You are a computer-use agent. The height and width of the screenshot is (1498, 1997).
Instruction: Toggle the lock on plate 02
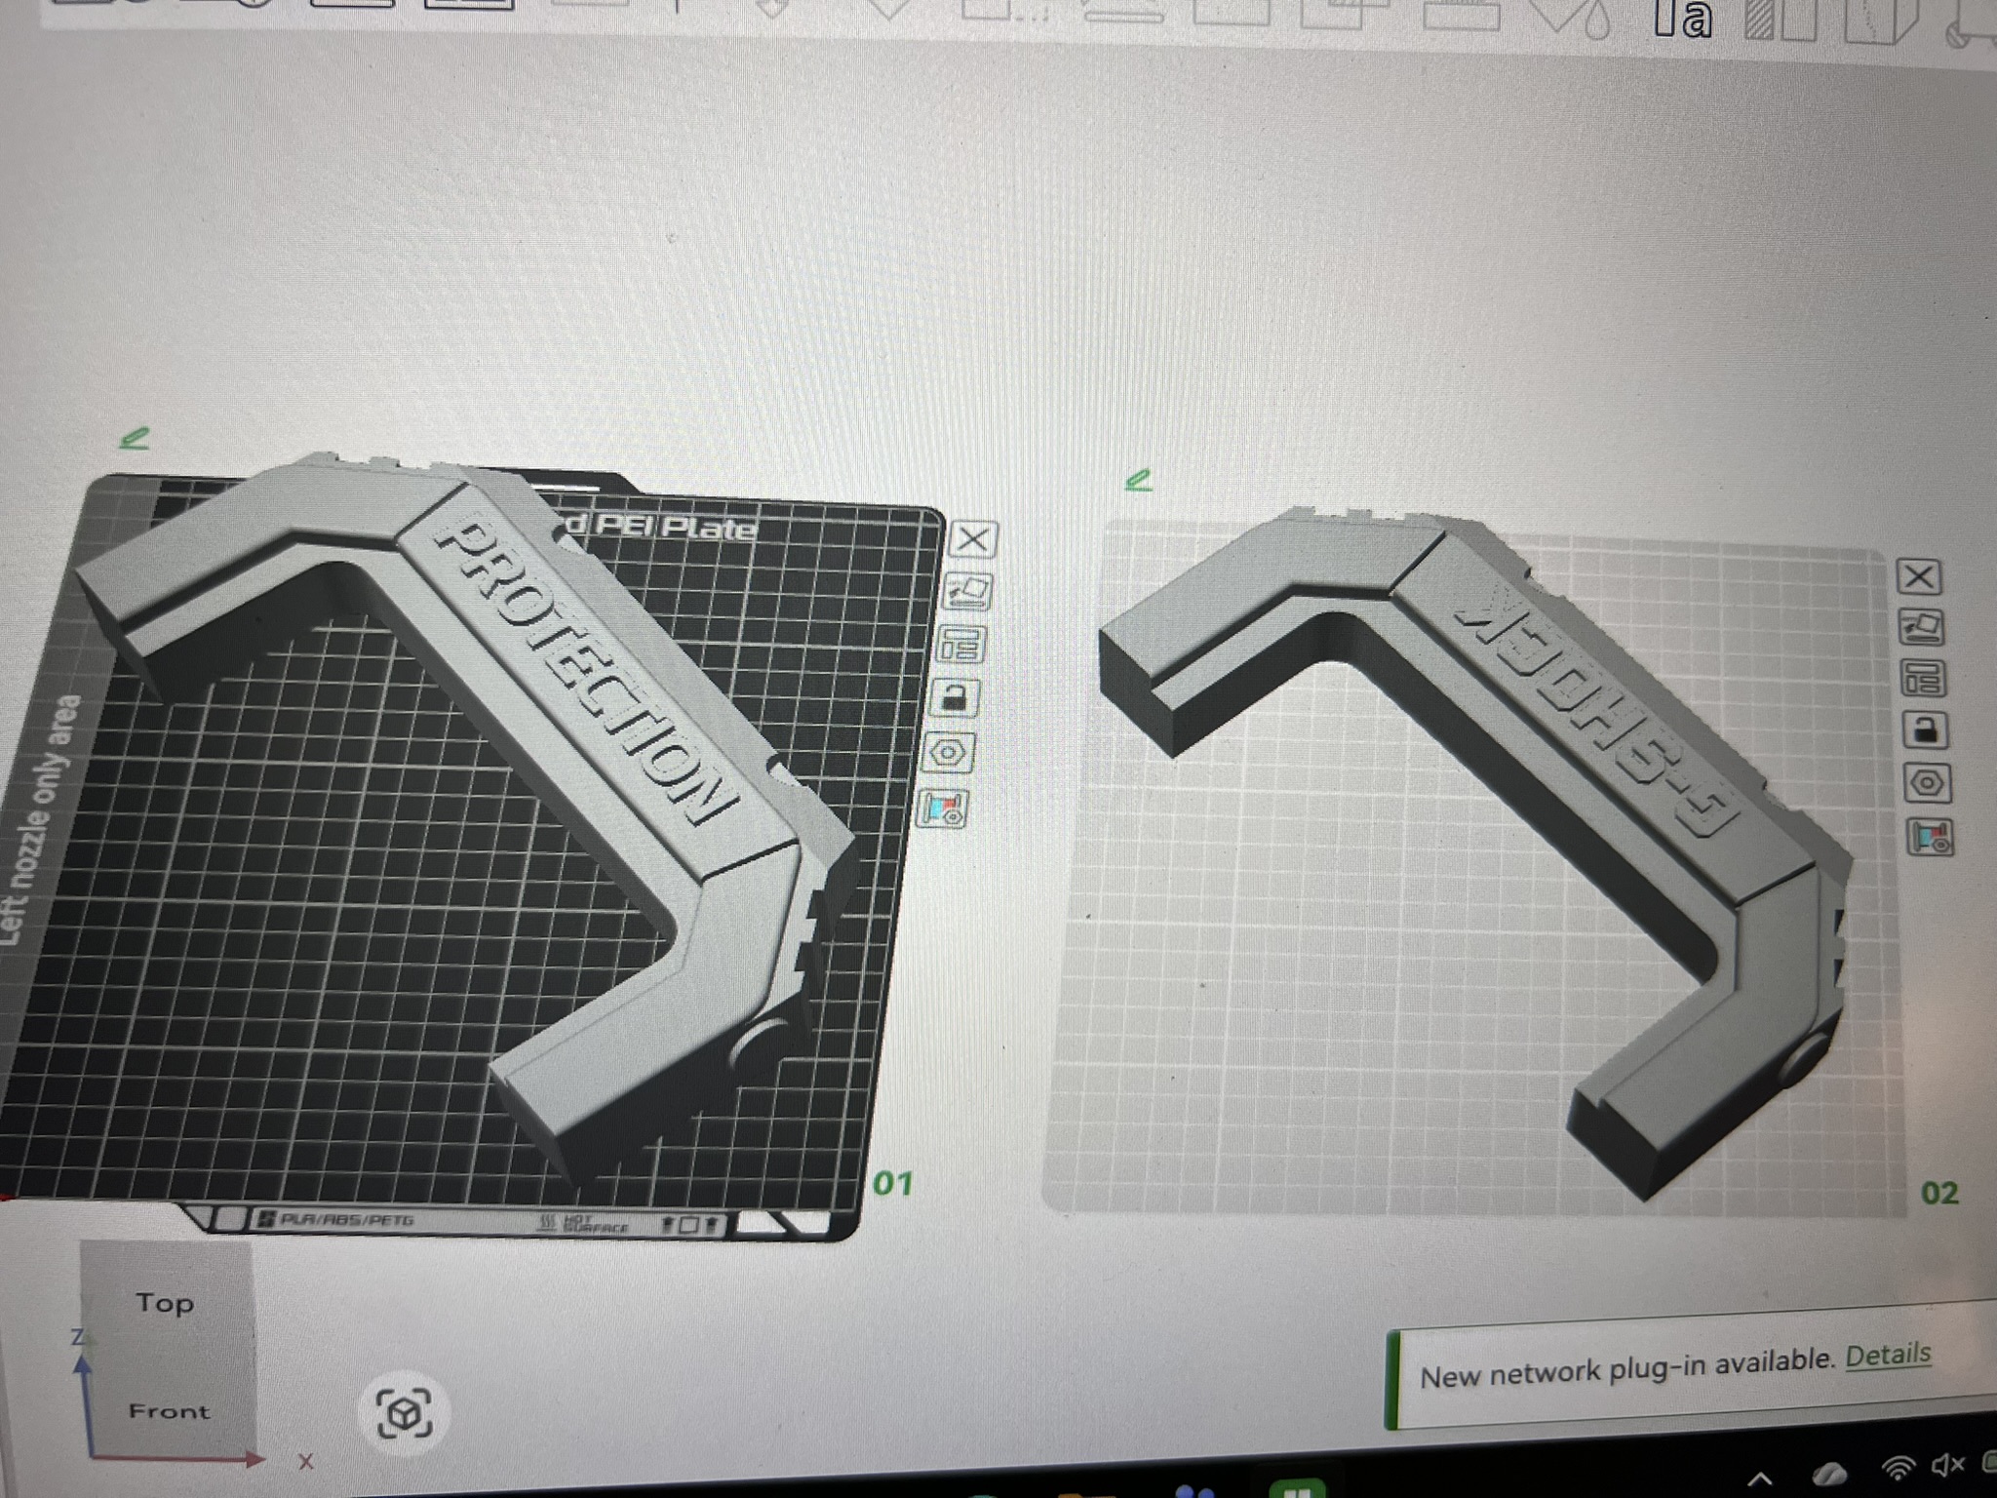click(1925, 730)
